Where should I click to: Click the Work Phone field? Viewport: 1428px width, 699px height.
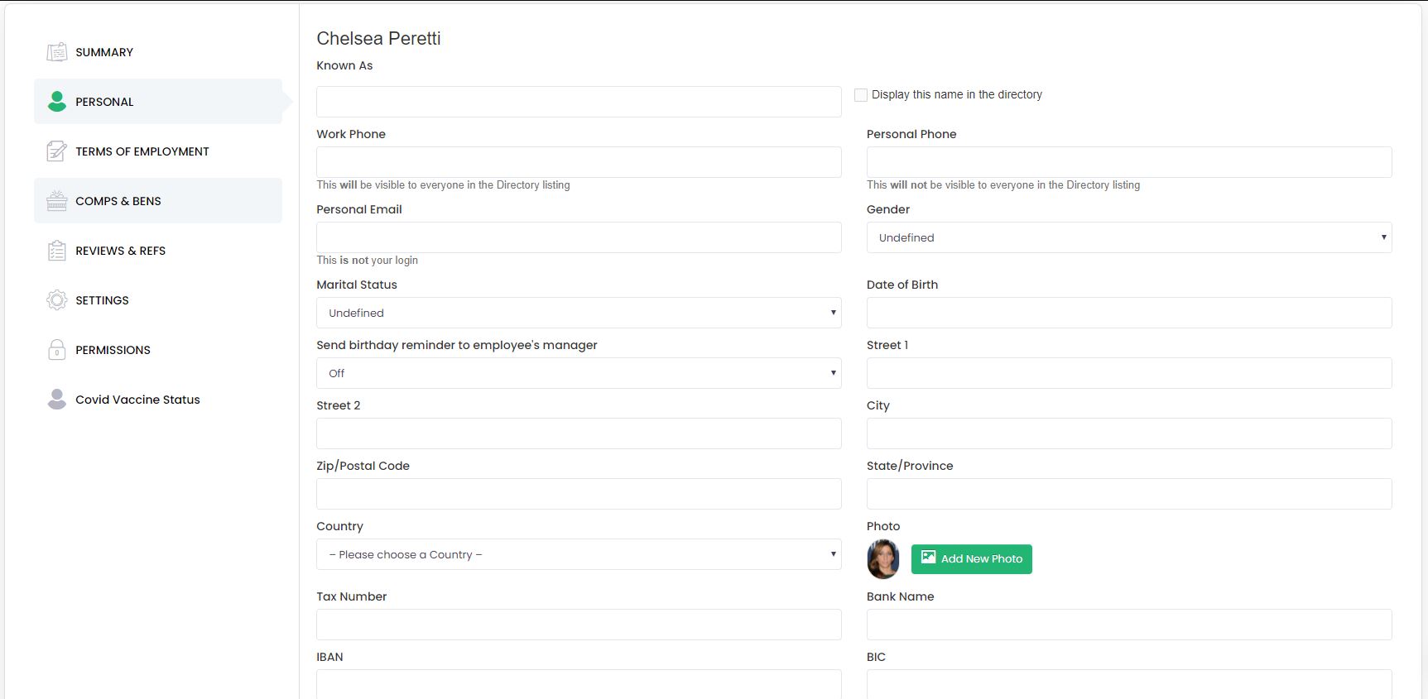tap(579, 162)
